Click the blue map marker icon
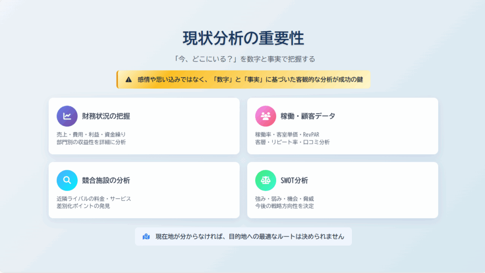 [146, 237]
